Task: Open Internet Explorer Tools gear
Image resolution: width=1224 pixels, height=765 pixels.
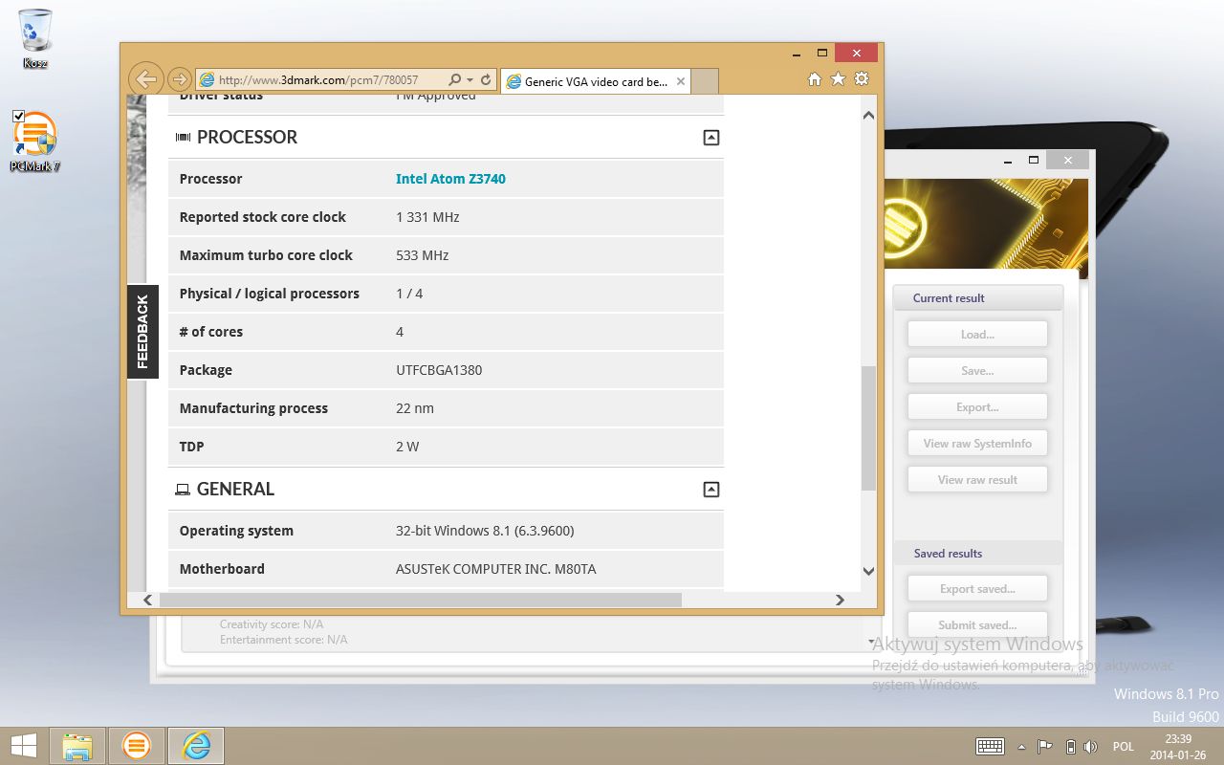Action: tap(862, 79)
